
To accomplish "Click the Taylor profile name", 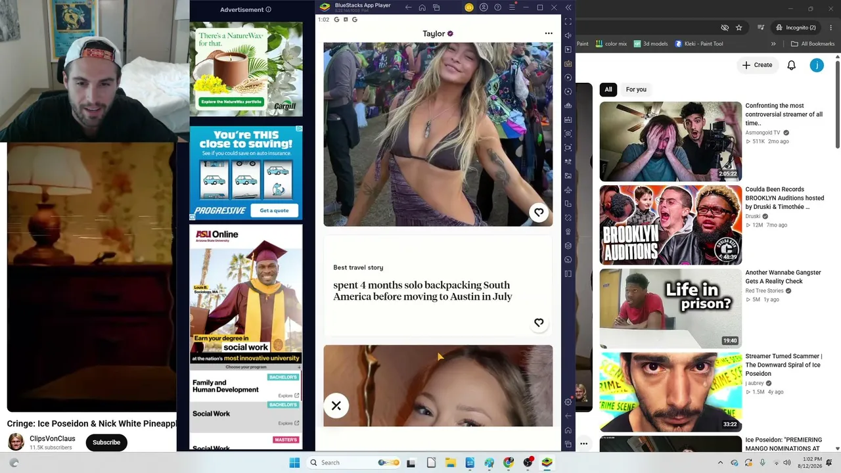I will [x=434, y=34].
